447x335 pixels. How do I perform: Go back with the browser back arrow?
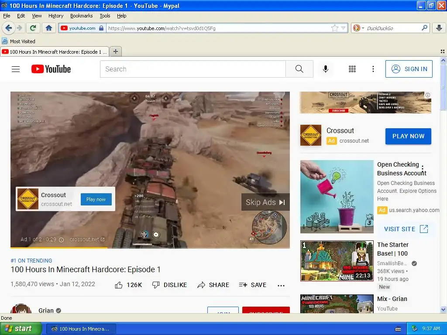tap(8, 28)
